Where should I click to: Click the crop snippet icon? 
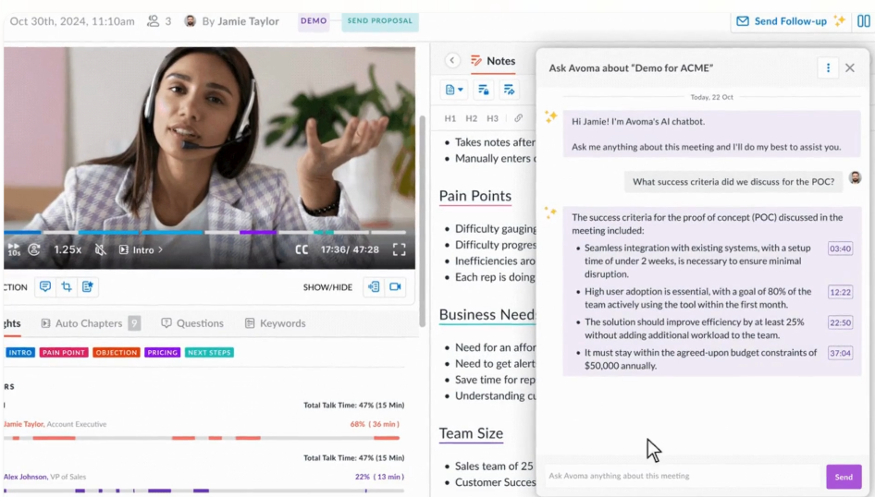point(67,286)
